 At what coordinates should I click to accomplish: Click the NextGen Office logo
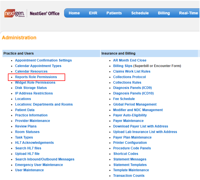click(x=32, y=13)
